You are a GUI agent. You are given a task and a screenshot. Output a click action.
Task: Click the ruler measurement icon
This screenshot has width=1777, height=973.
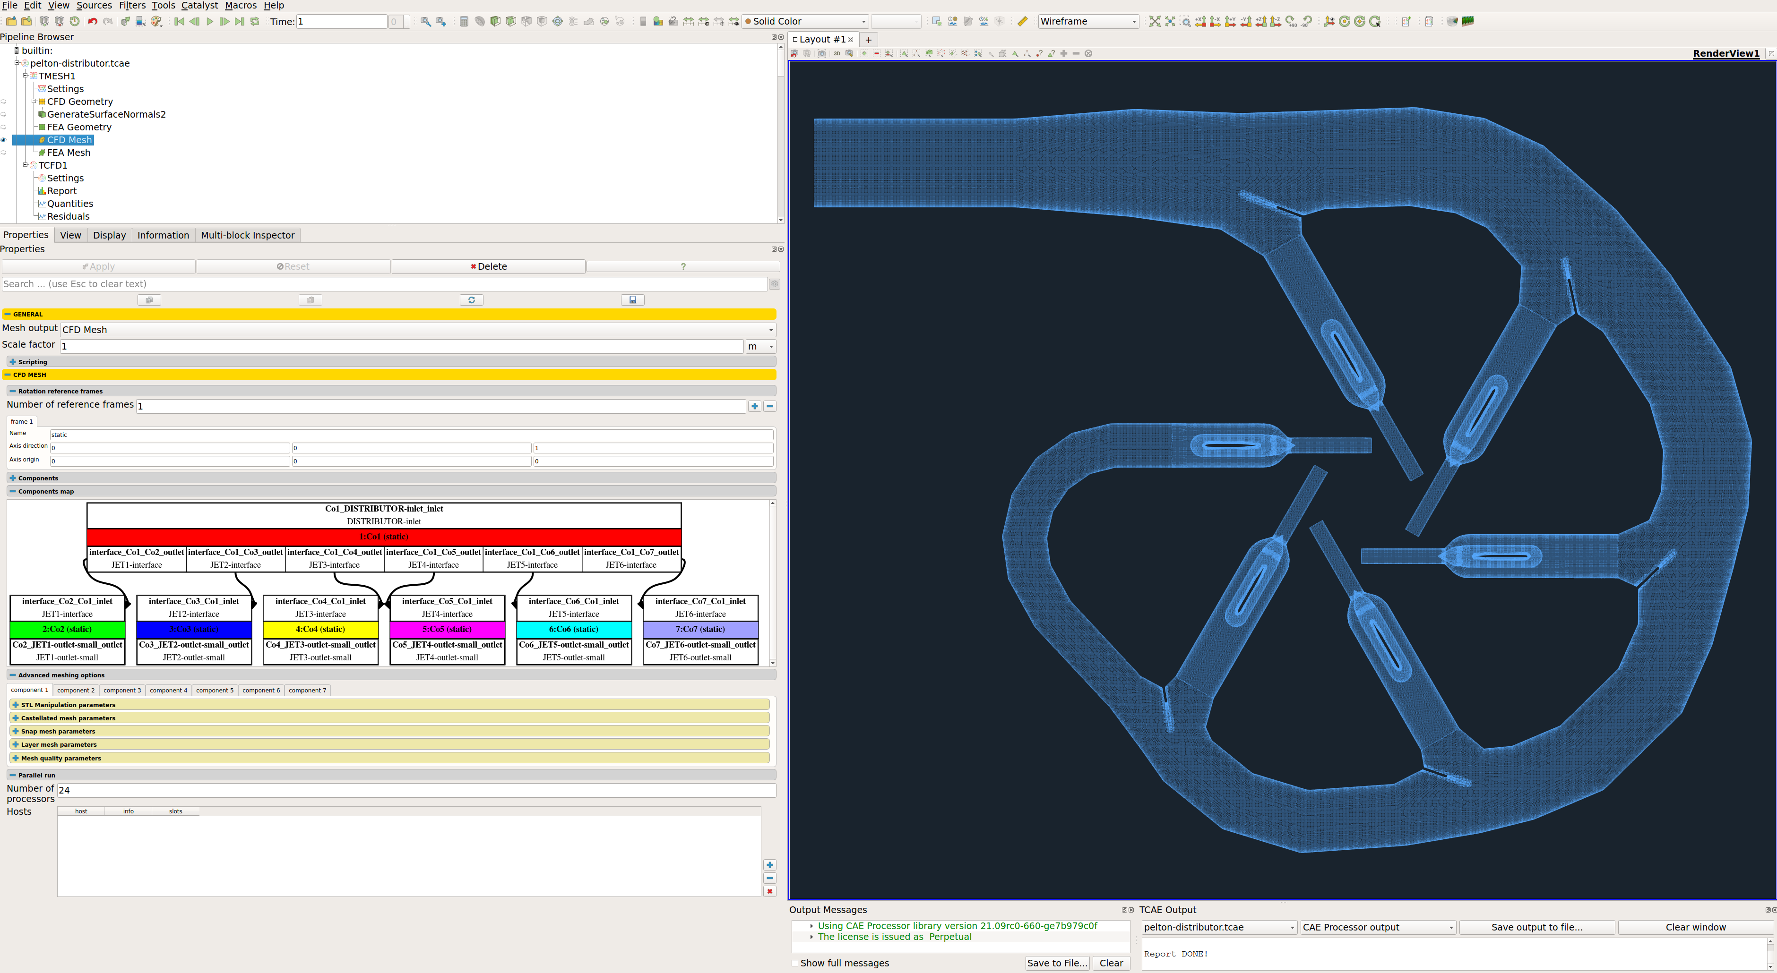tap(1022, 21)
